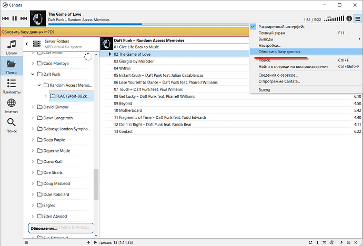Image resolution: width=363 pixels, height=246 pixels.
Task: Select track 01 Give Life Back to Music
Action: click(x=175, y=47)
